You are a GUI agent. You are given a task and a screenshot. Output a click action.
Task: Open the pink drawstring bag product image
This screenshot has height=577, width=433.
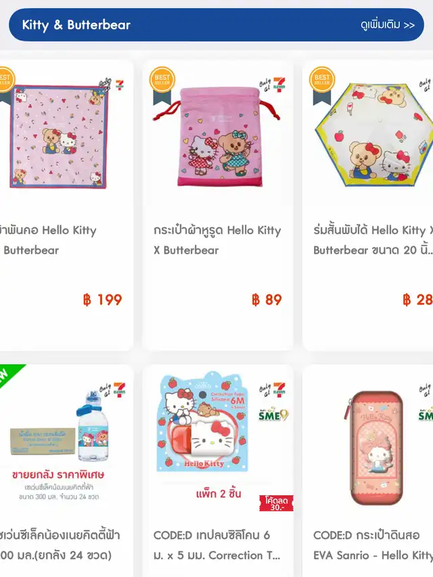[217, 136]
